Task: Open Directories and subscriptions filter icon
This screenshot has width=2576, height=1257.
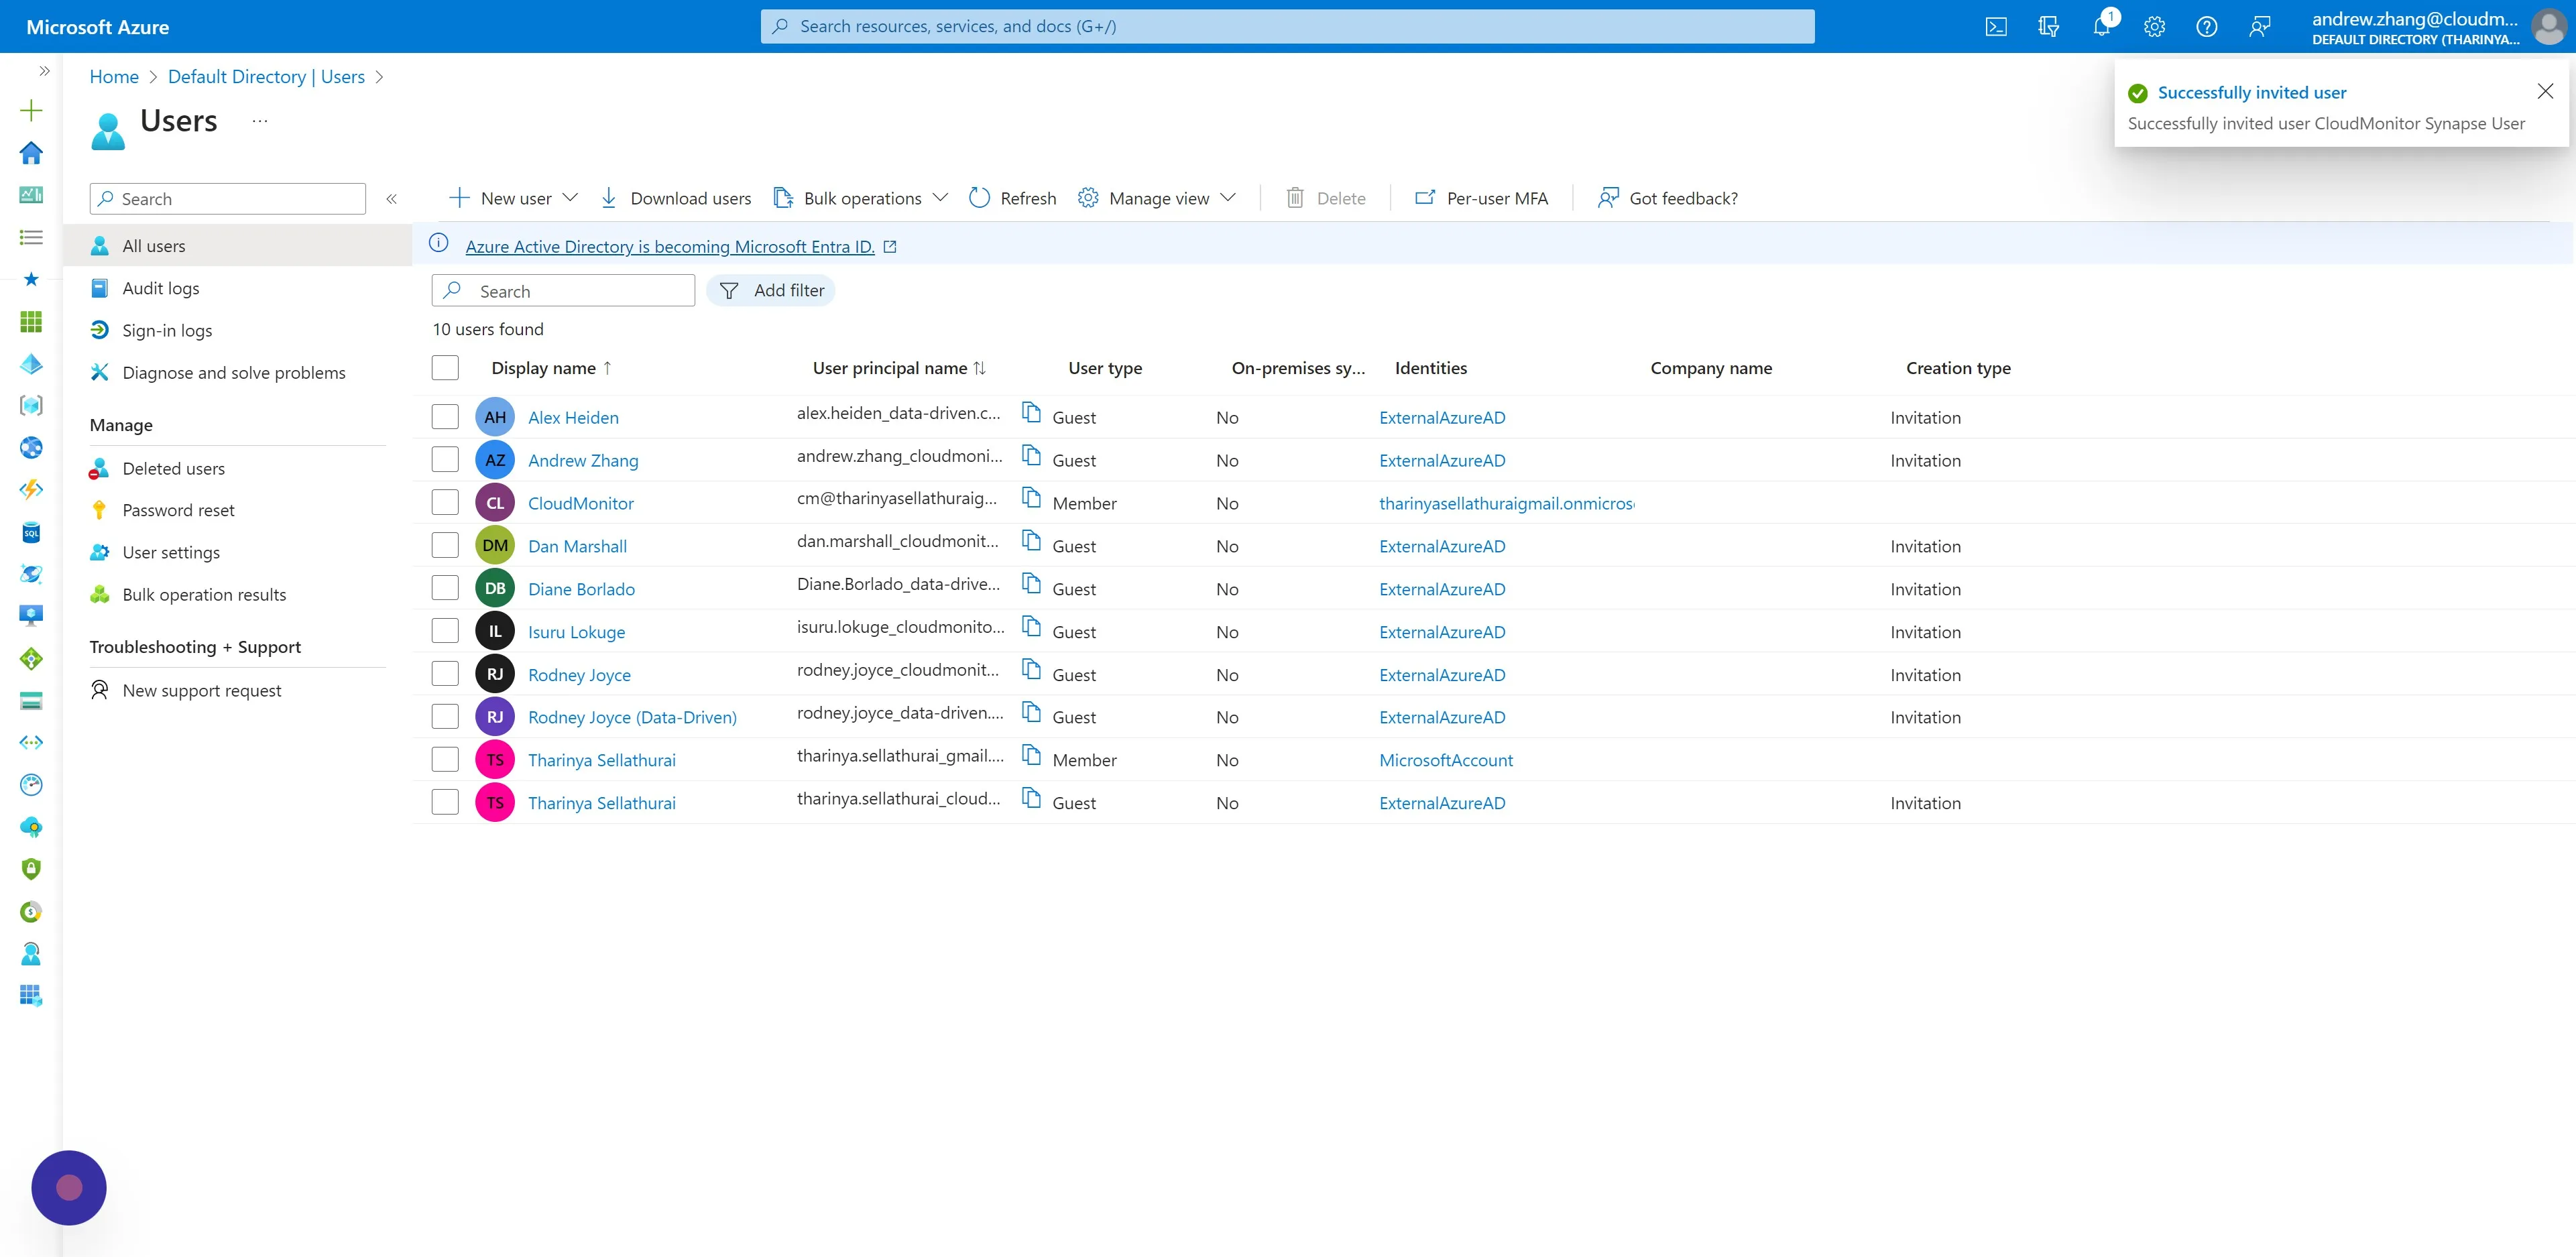Action: [x=2048, y=27]
